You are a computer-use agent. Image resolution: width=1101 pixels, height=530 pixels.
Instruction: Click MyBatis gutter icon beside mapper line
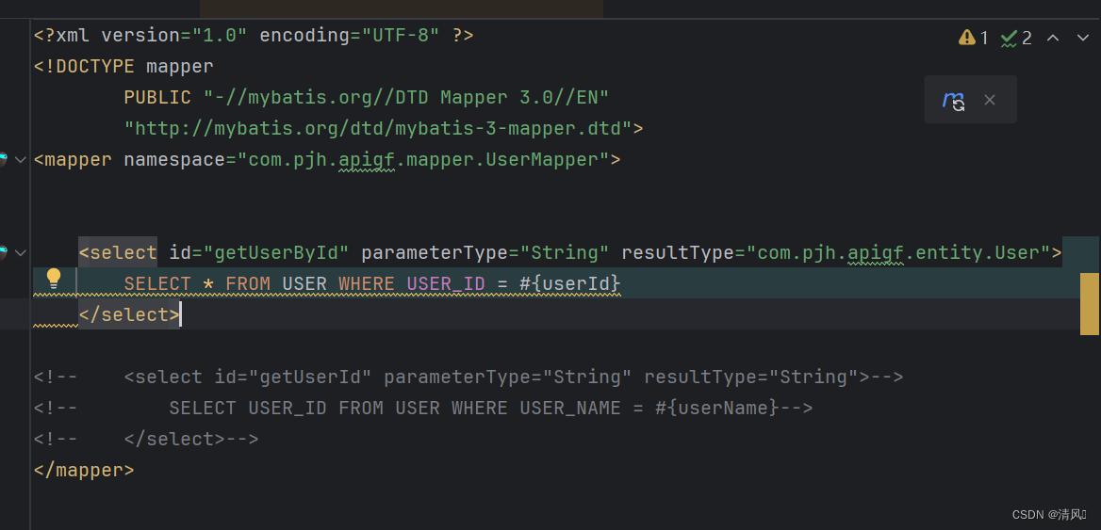point(2,160)
